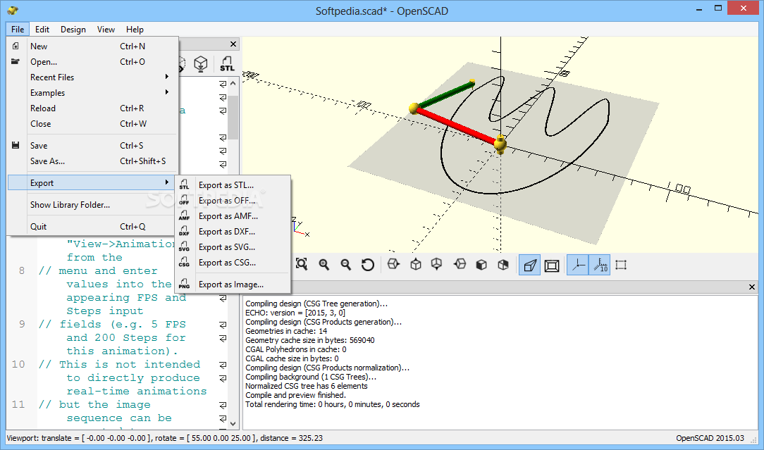Open the Edit menu
The height and width of the screenshot is (450, 764).
coord(42,29)
